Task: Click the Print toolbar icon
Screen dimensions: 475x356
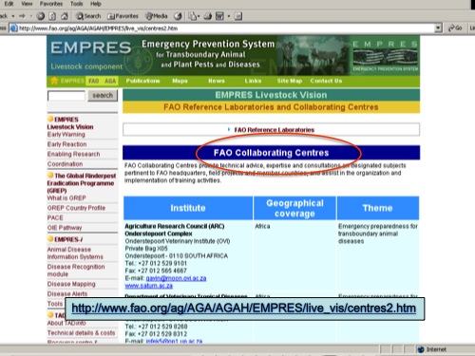Action: pyautogui.click(x=208, y=16)
